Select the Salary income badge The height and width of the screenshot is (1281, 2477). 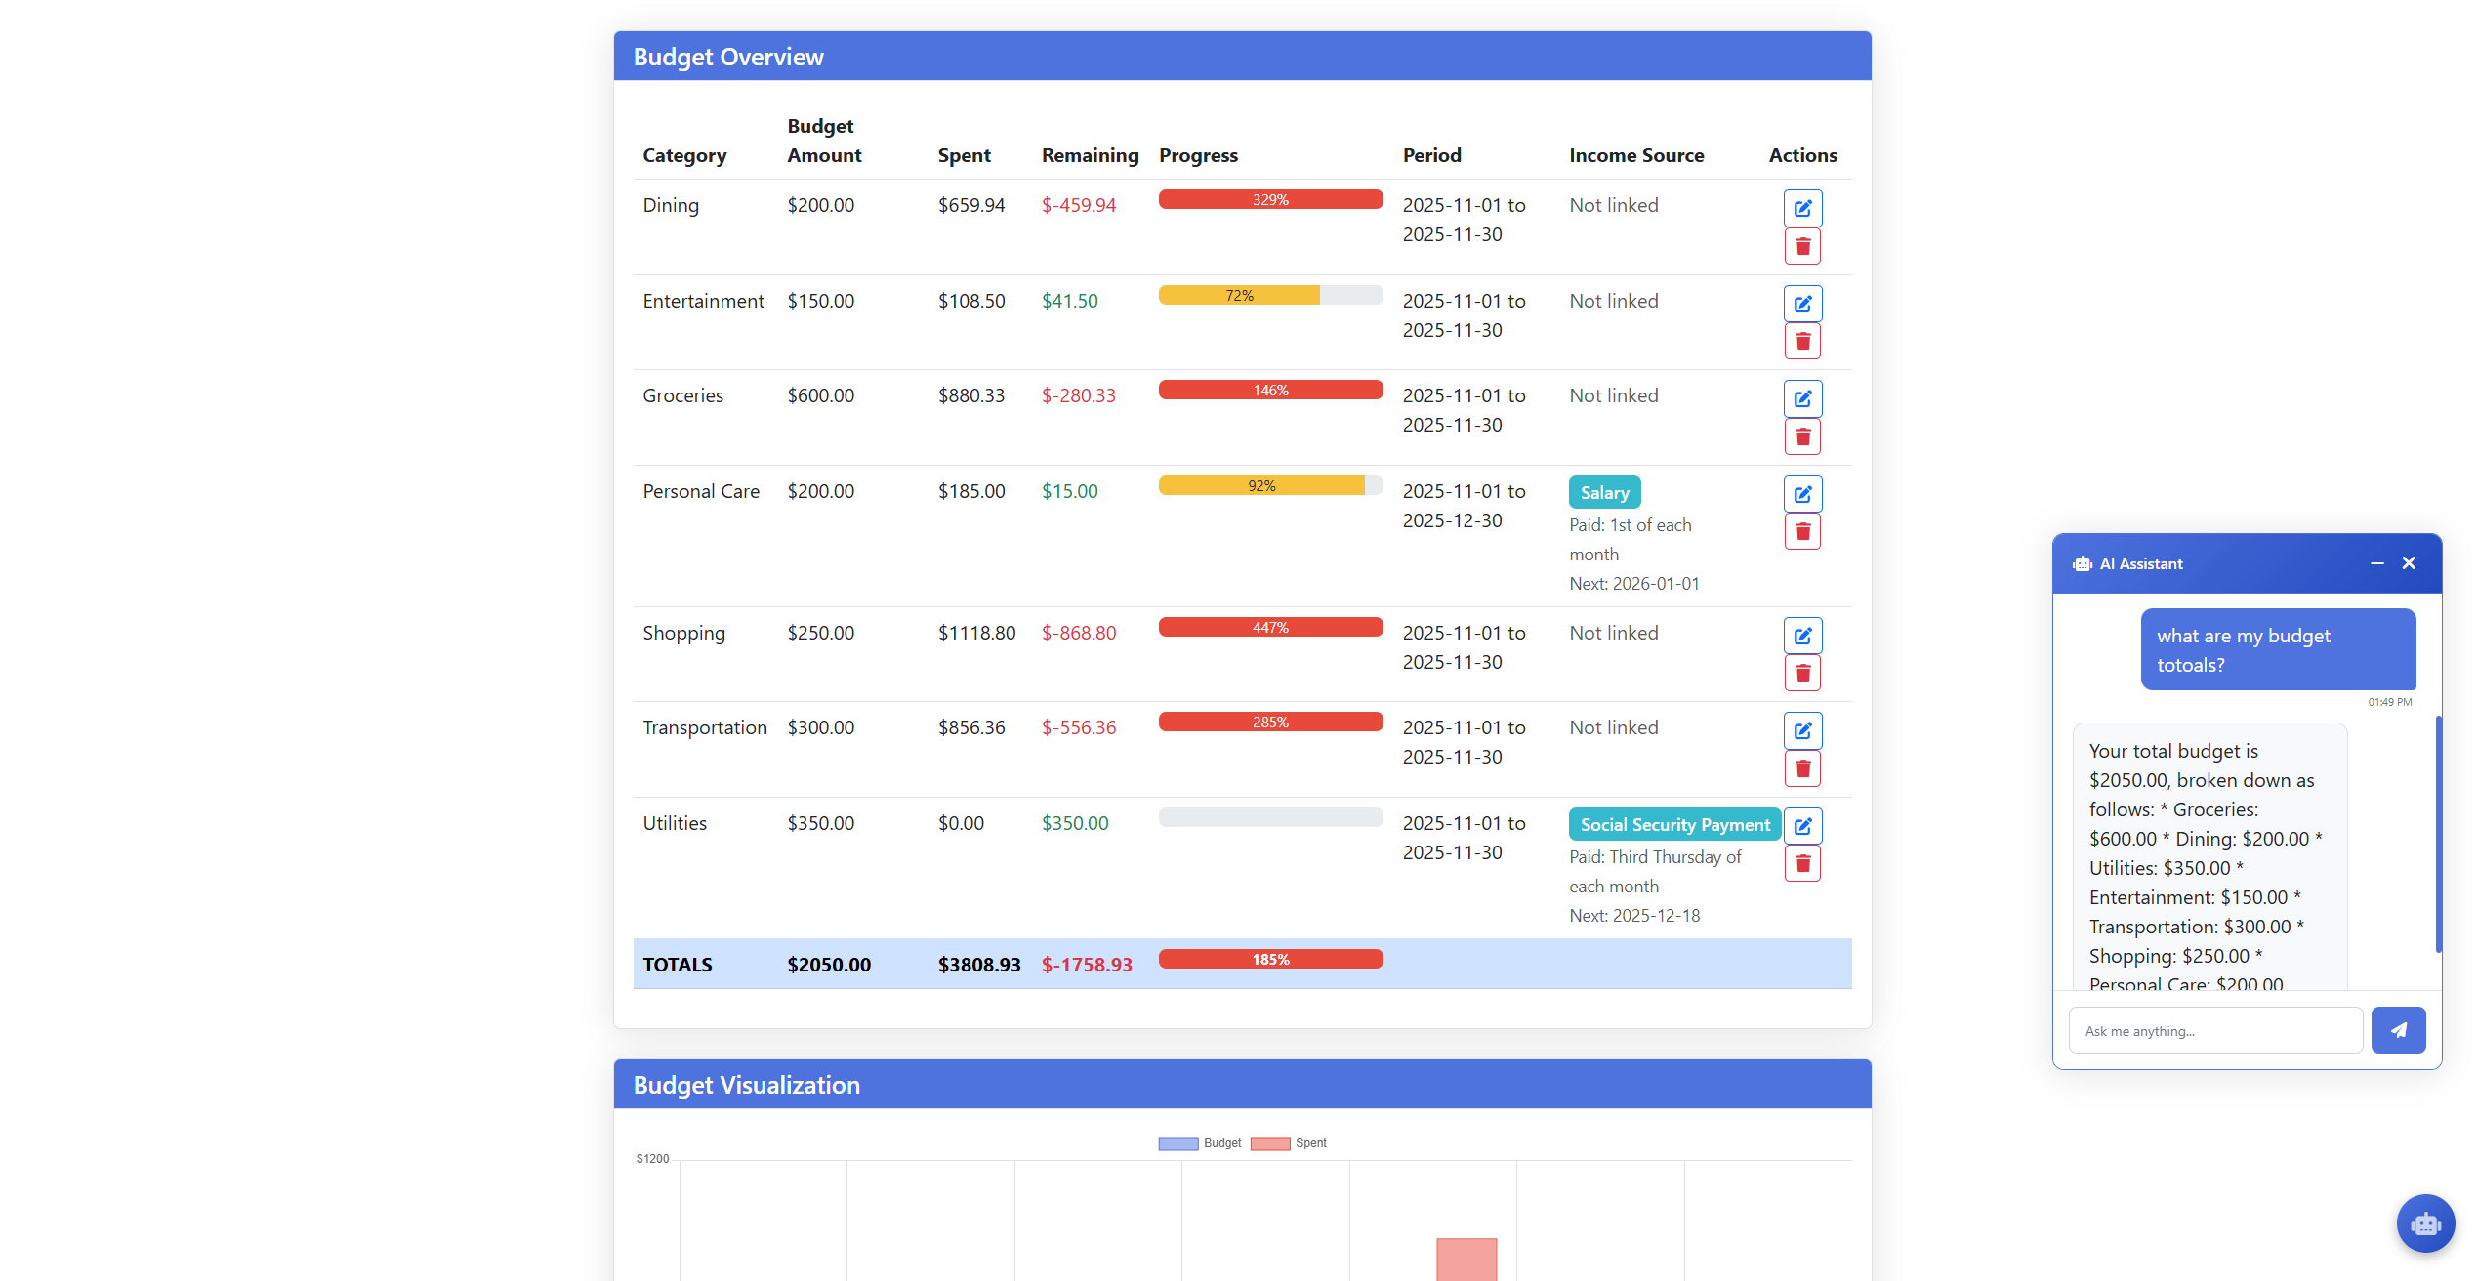pyautogui.click(x=1604, y=492)
